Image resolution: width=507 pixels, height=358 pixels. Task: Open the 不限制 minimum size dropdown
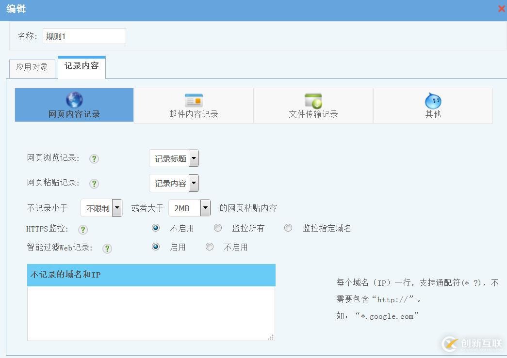point(101,208)
